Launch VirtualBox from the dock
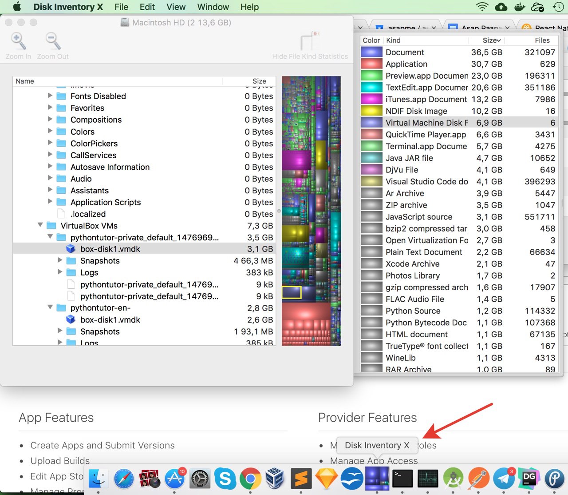Viewport: 568px width, 495px height. [276, 479]
